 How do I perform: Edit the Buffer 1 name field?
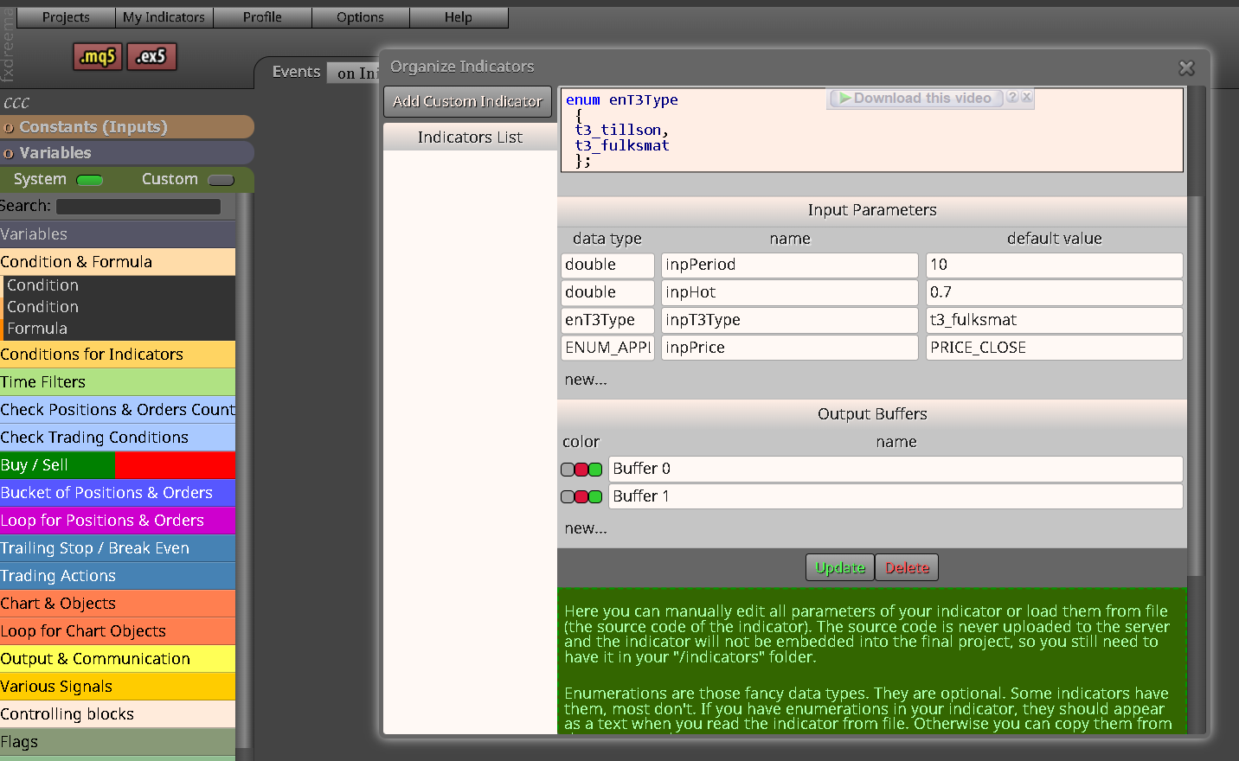tap(896, 496)
